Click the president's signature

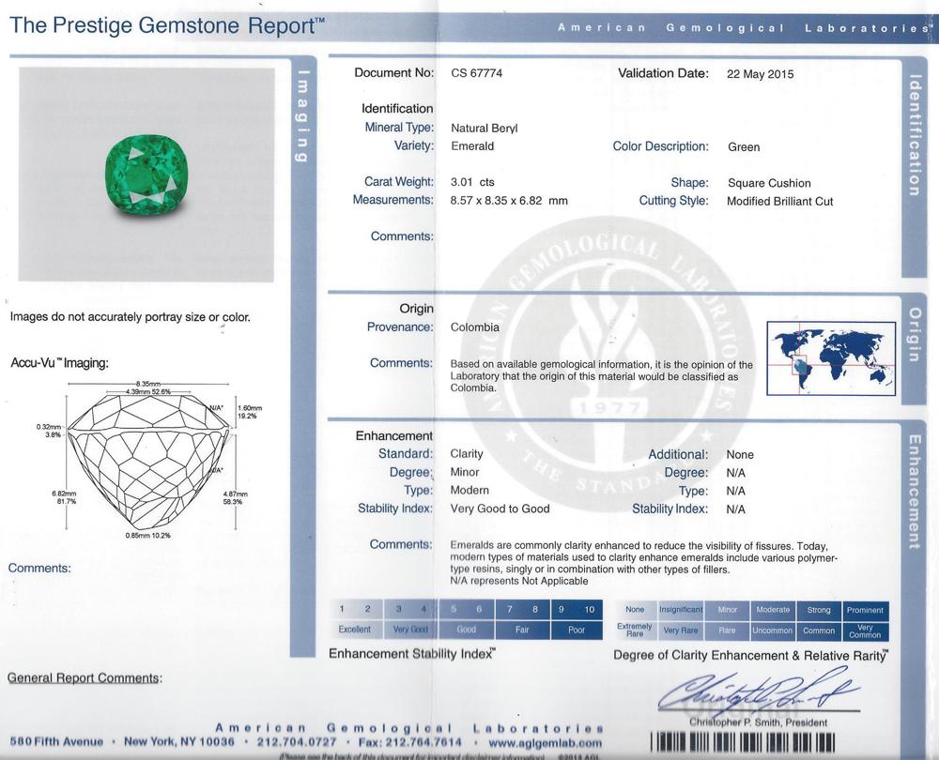pos(758,692)
